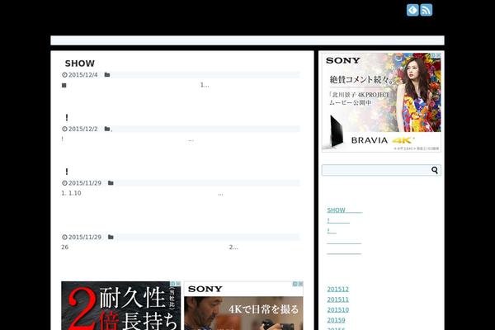495x330 pixels.
Task: Open the 耐久性2倍長持ち banner ad
Action: [x=121, y=306]
